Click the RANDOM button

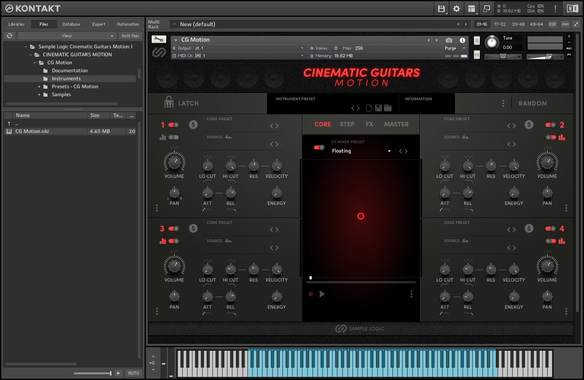533,103
